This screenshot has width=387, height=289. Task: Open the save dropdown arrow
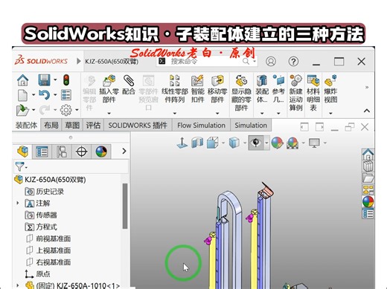point(55,80)
